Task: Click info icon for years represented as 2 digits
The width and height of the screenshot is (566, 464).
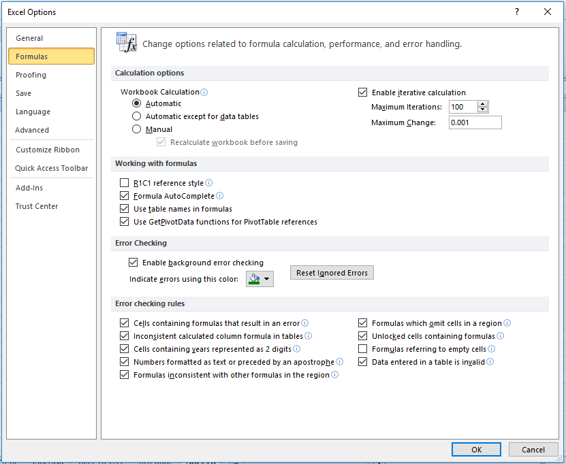Action: [296, 349]
